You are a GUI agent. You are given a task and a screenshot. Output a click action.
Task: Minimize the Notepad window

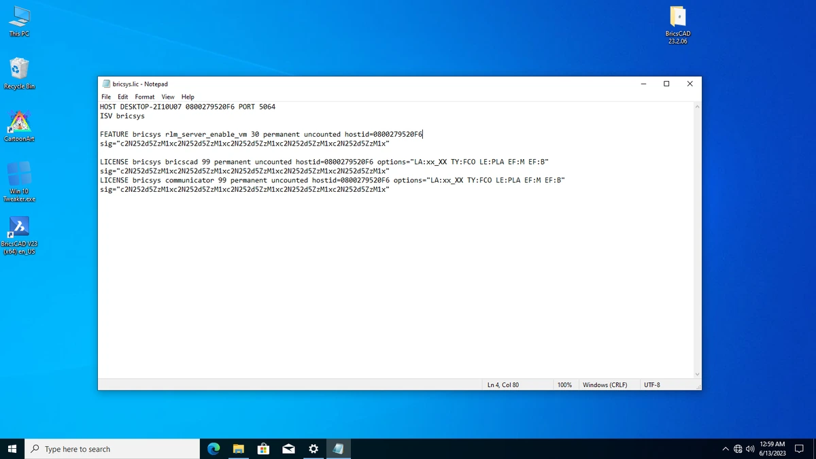click(643, 84)
